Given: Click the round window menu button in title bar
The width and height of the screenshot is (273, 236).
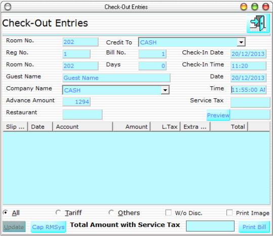Looking at the screenshot, I should 8,7.
